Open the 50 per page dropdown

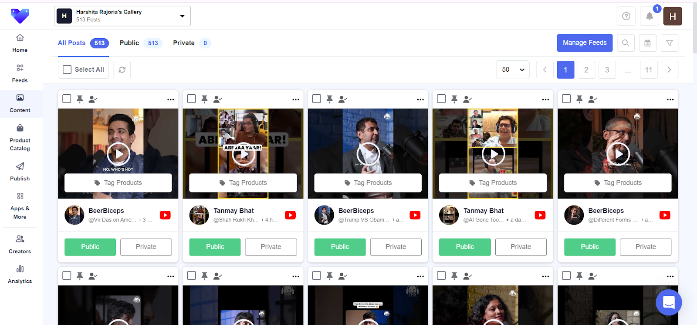click(513, 70)
